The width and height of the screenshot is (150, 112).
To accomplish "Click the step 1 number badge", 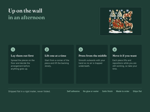I will coord(13,50).
